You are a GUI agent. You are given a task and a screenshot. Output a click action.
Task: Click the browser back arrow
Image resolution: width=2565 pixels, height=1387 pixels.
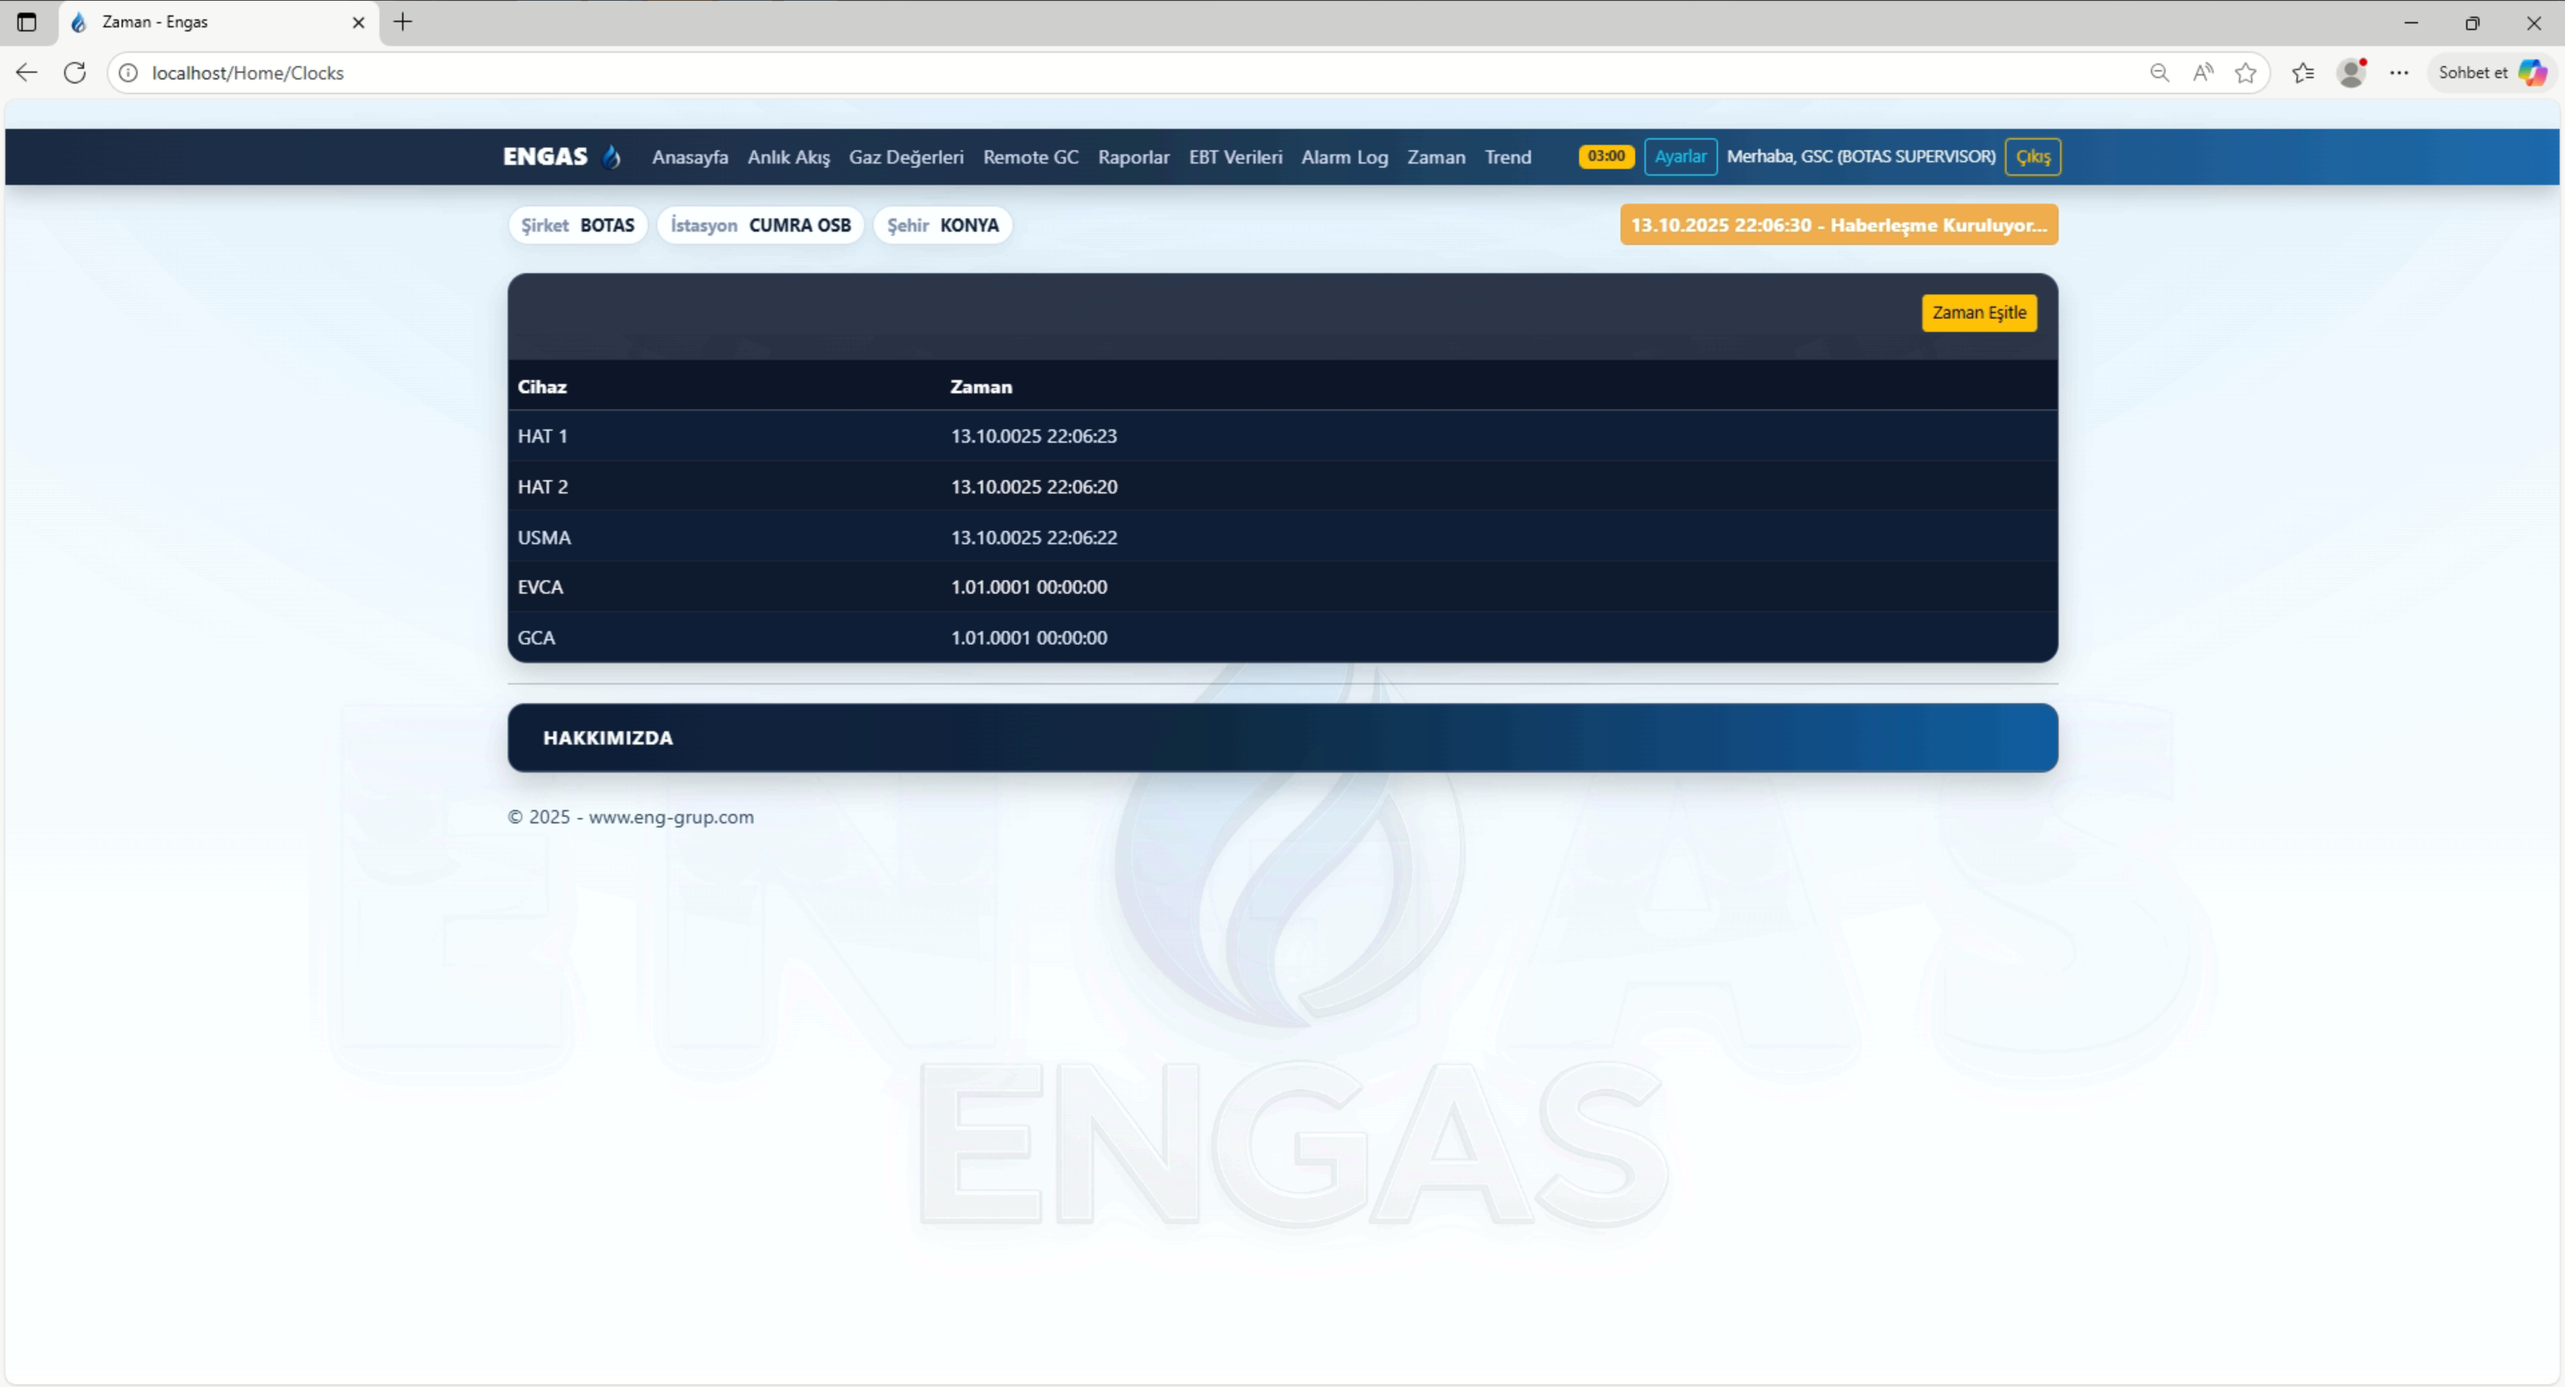click(26, 71)
